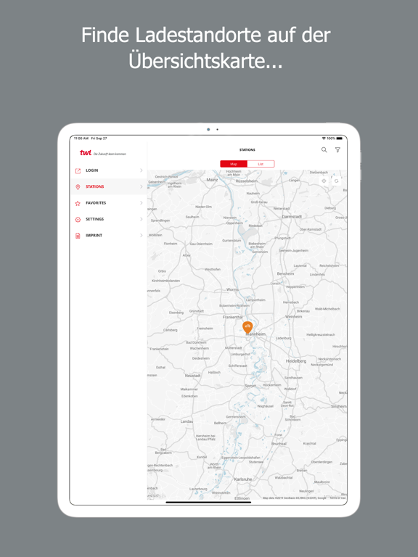Click the Speyer label on map
The image size is (418, 557).
click(250, 386)
